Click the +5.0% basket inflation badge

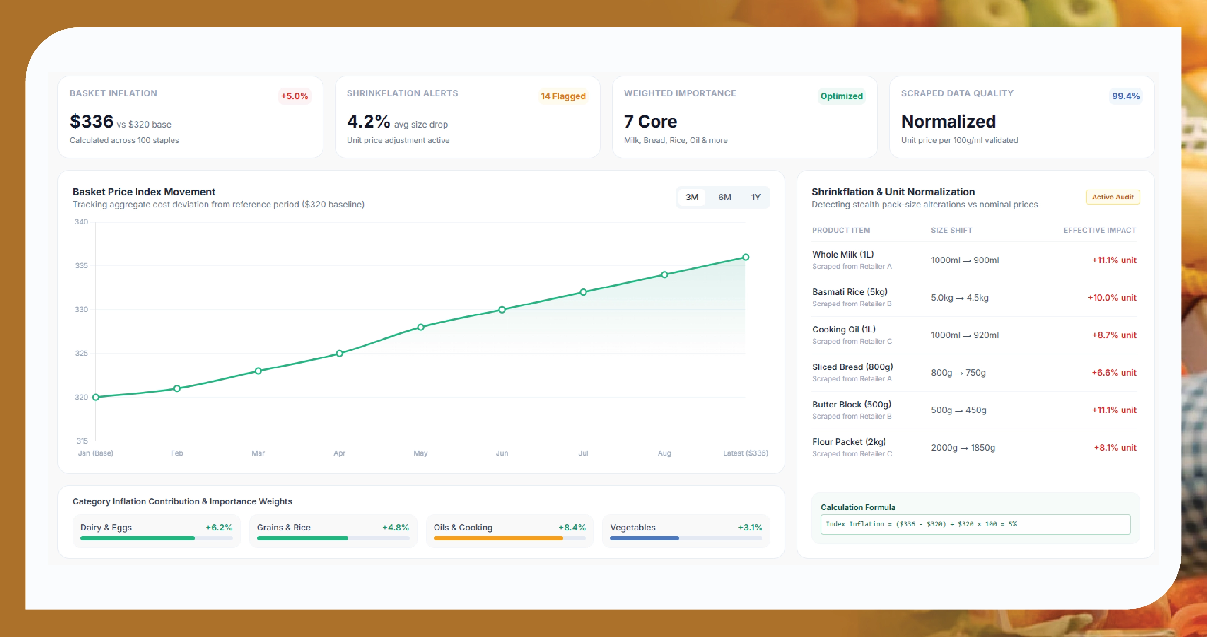pos(294,96)
